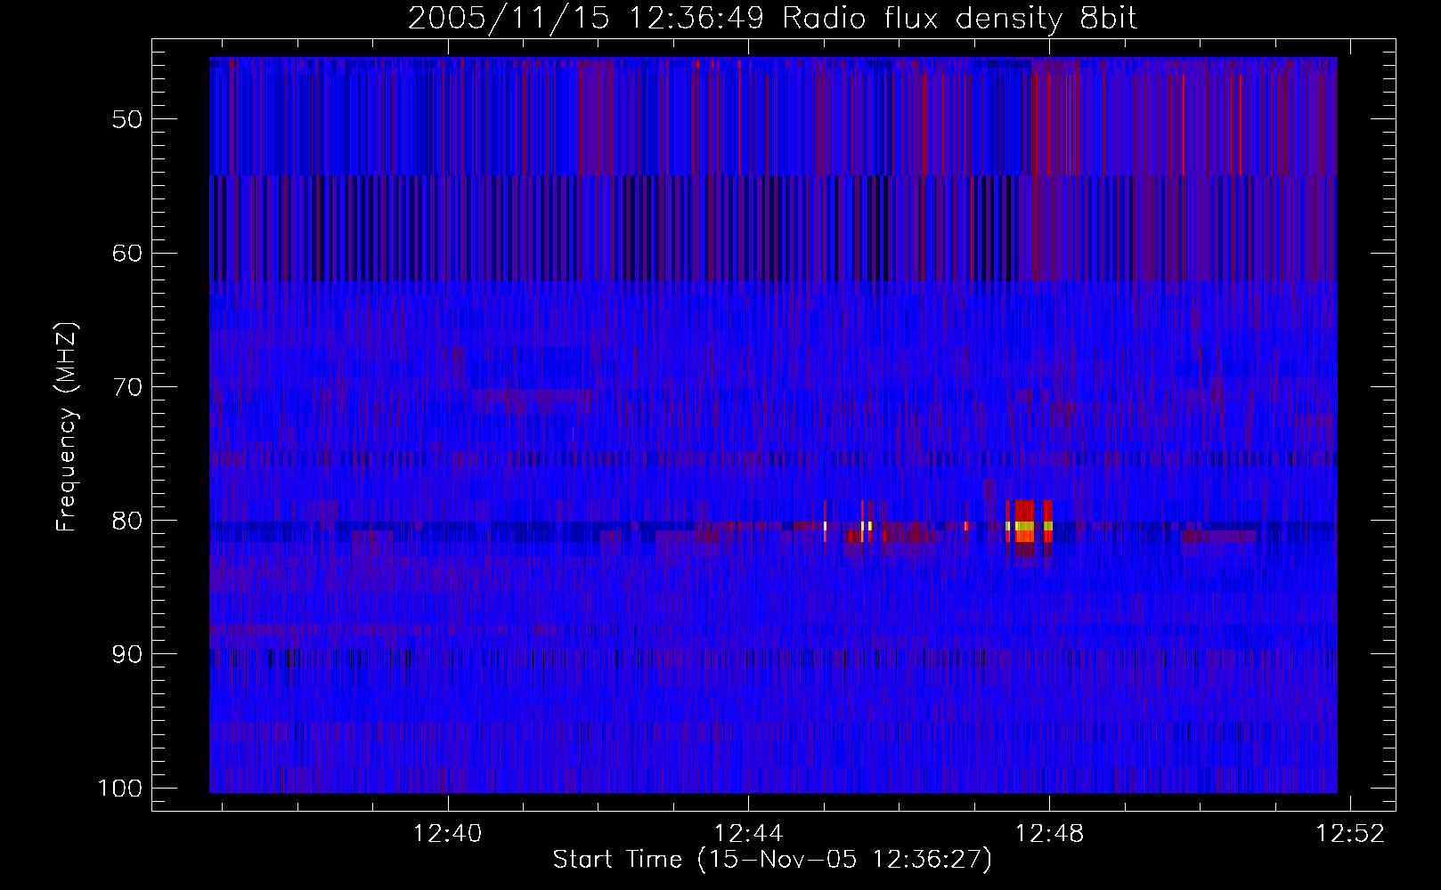Viewport: 1441px width, 890px height.
Task: Click the 12:40 time tick label
Action: pyautogui.click(x=448, y=834)
